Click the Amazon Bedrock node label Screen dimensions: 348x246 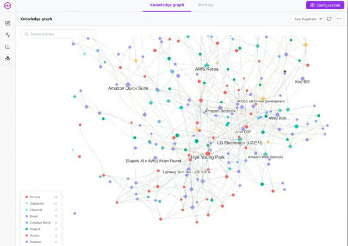pyautogui.click(x=220, y=111)
